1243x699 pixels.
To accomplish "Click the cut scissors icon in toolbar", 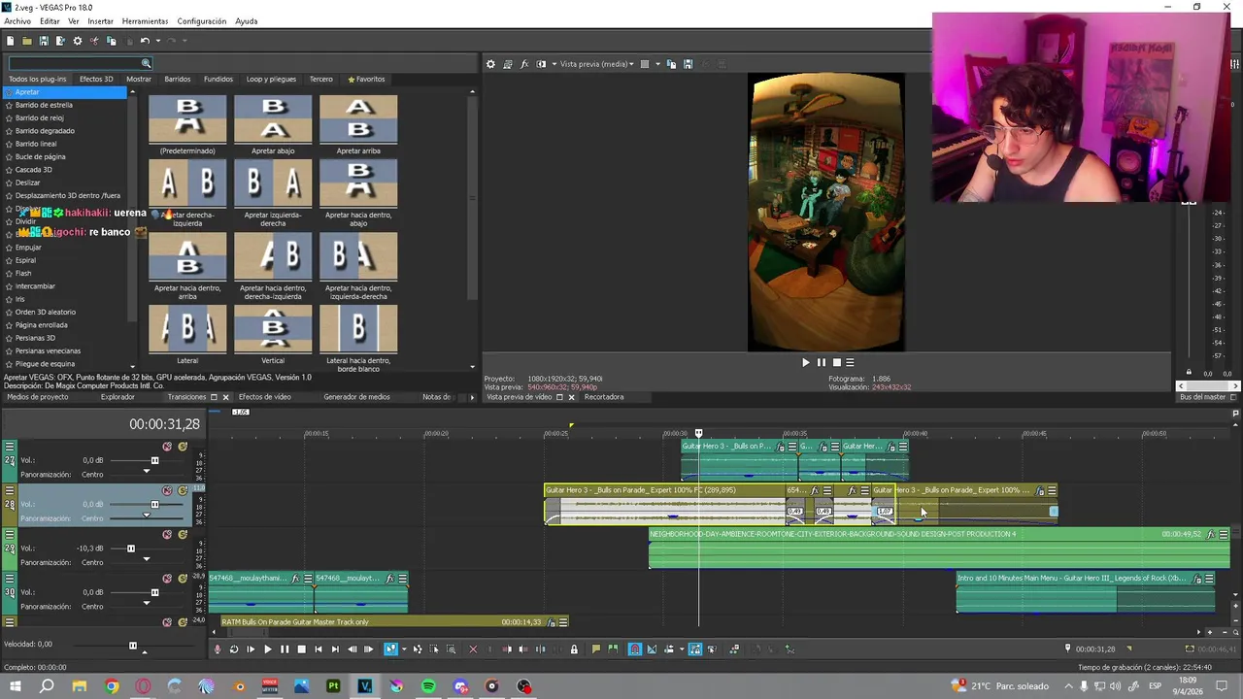I will (94, 41).
